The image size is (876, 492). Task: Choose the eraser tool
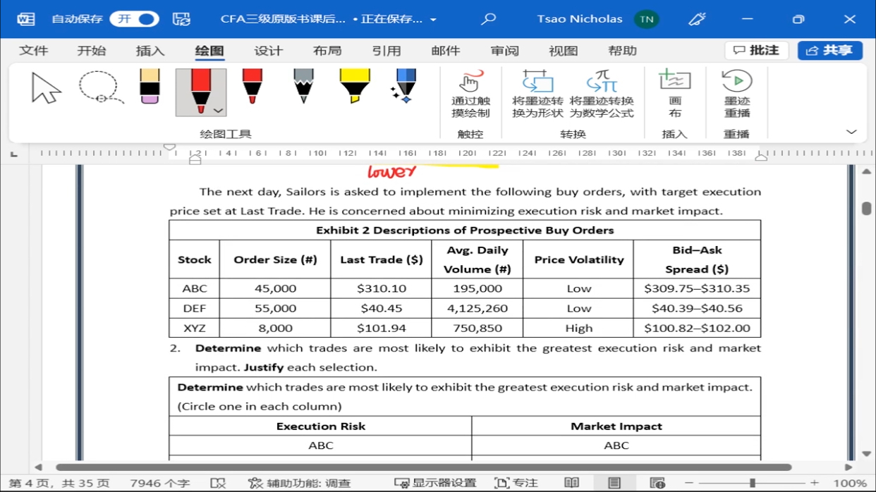coord(150,87)
